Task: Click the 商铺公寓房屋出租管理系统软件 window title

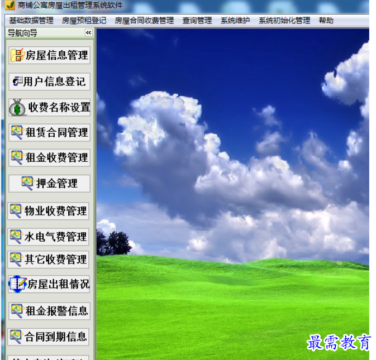Action: (x=70, y=5)
